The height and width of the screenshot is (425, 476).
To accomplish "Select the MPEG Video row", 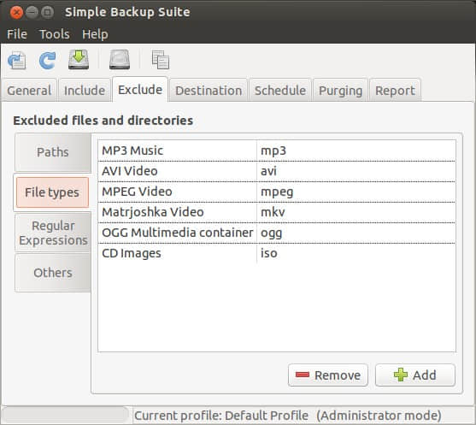I will (277, 192).
